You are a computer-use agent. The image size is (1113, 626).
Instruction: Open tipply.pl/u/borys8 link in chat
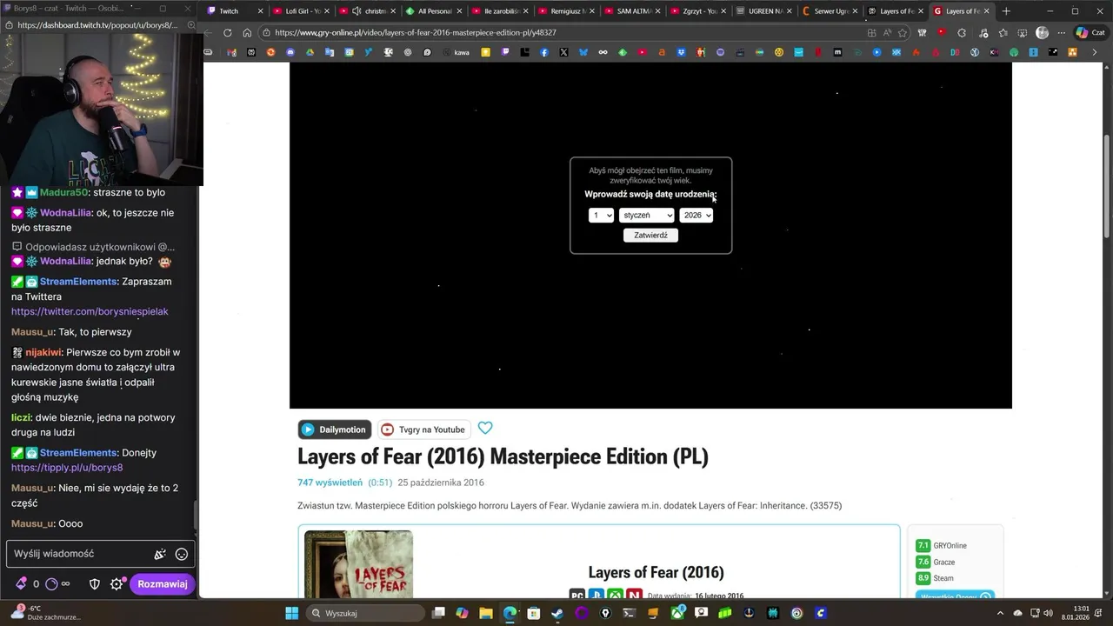[67, 468]
